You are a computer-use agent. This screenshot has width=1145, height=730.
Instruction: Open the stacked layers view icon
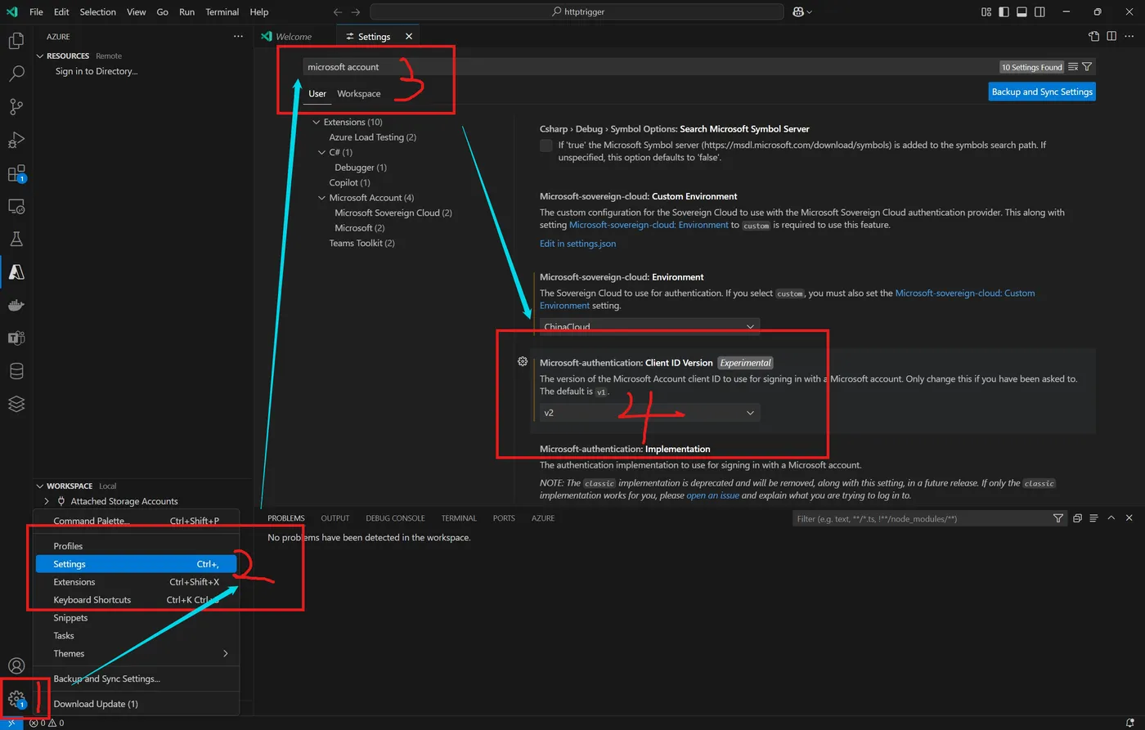[16, 404]
